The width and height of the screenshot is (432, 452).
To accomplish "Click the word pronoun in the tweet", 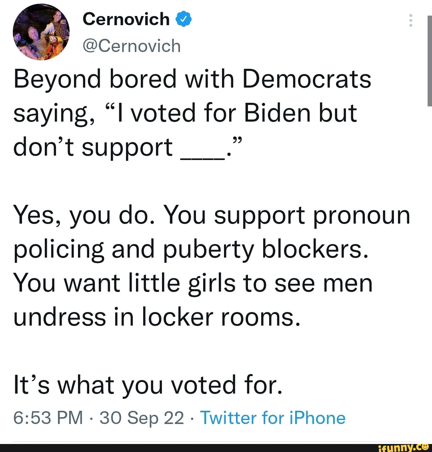I will click(x=362, y=217).
